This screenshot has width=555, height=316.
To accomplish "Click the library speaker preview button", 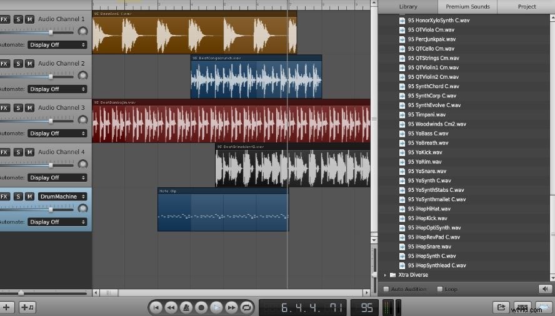I will click(545, 289).
